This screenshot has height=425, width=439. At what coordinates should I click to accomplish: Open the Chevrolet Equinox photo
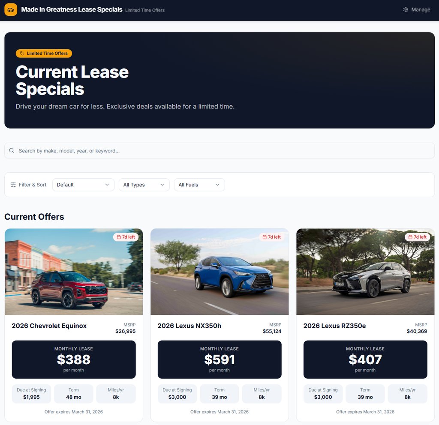(74, 272)
